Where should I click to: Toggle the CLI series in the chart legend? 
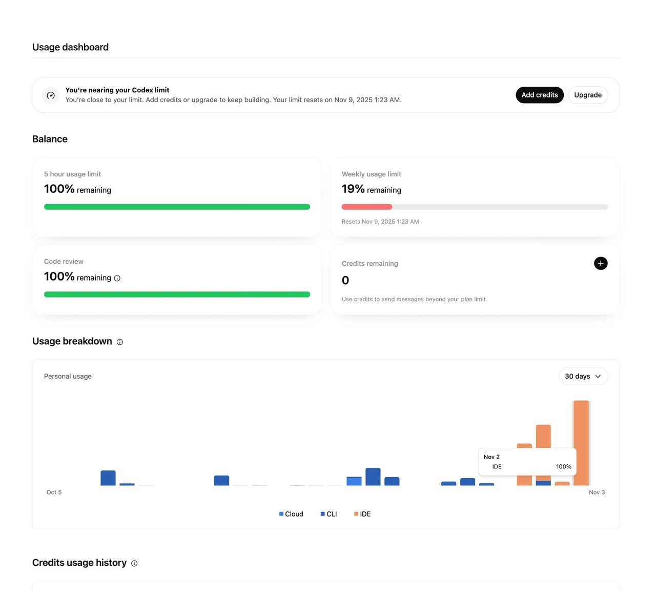[x=329, y=514]
